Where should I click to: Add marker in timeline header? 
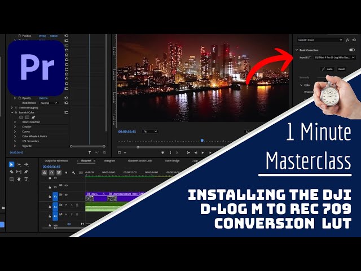pyautogui.click(x=67, y=172)
